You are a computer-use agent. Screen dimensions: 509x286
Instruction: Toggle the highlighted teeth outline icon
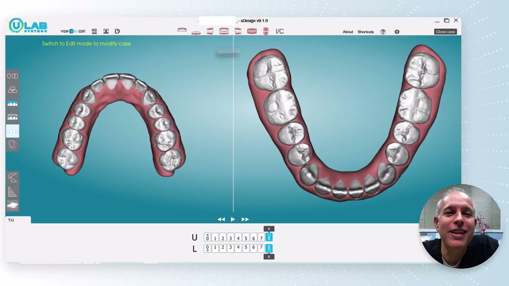point(12,131)
